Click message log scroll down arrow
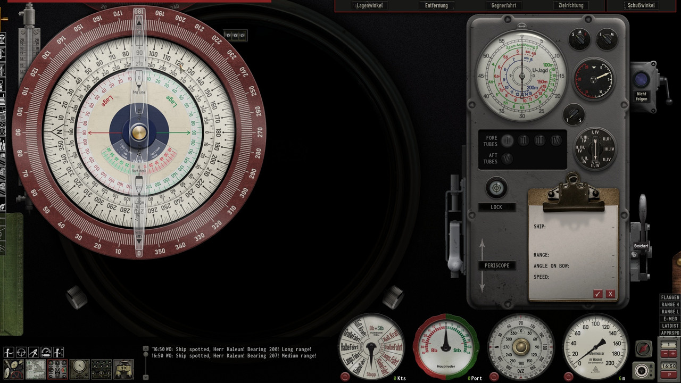The image size is (681, 383). point(146,377)
